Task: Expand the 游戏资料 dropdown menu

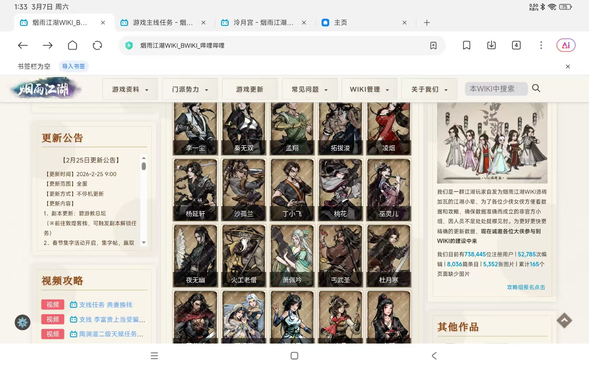Action: [x=130, y=89]
